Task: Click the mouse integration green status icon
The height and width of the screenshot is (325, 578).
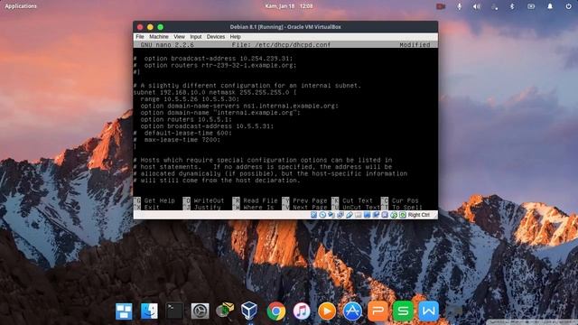Action: pos(394,215)
